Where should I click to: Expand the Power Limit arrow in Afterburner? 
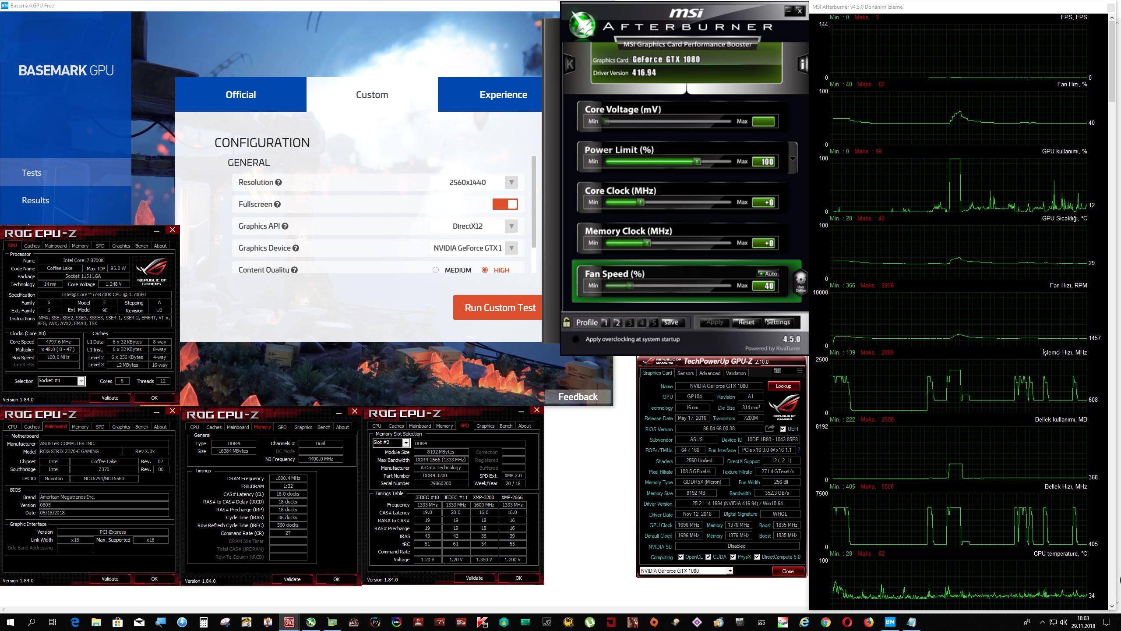793,159
